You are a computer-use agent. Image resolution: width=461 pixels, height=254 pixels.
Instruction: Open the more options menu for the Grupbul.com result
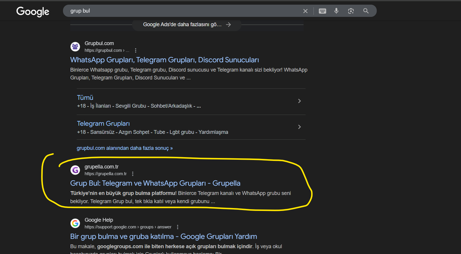point(136,50)
